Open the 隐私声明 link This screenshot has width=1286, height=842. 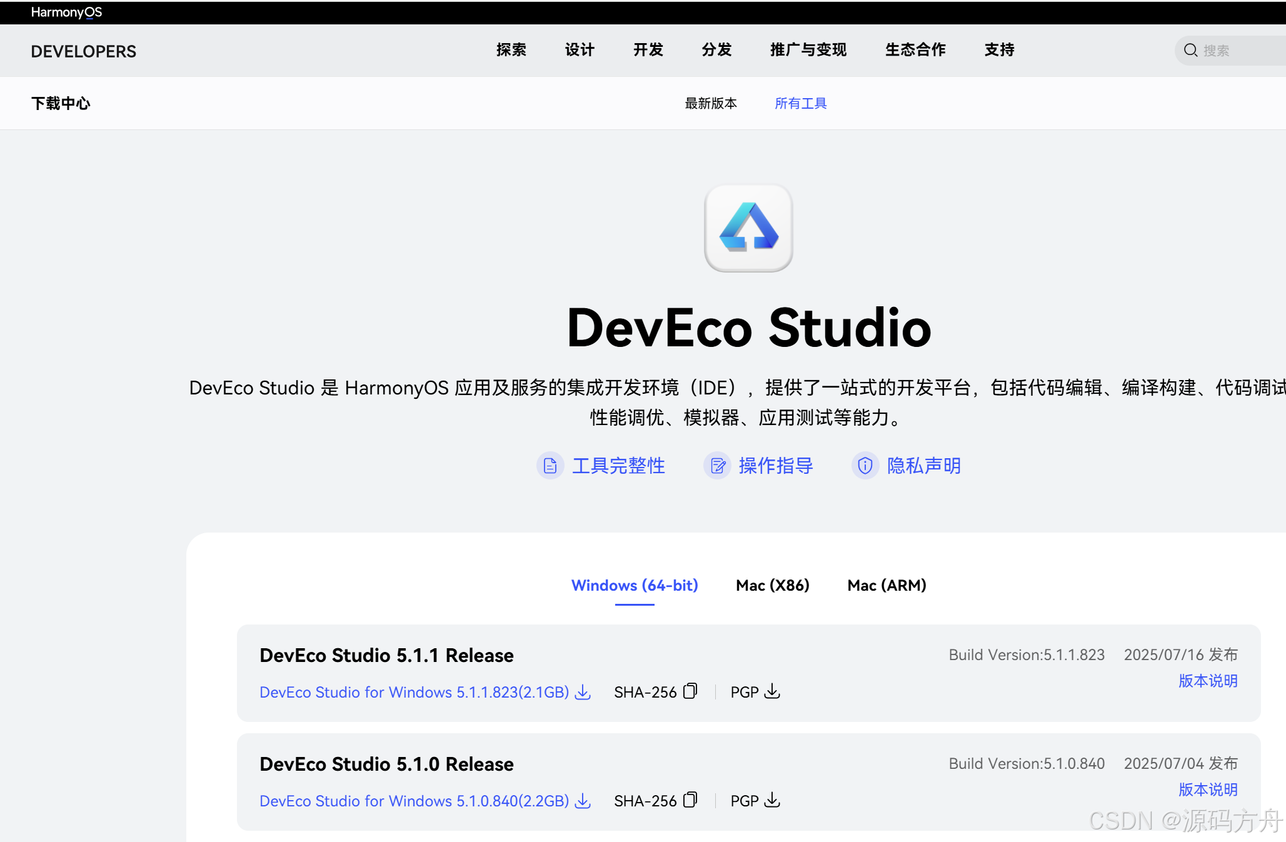(x=924, y=466)
